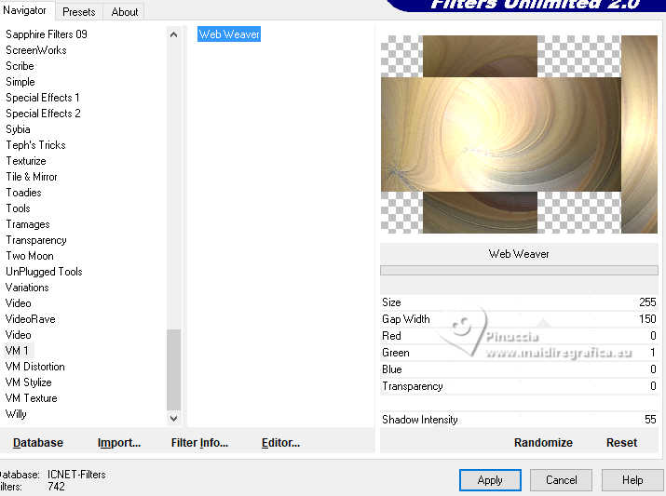Select Variations filter category
This screenshot has width=666, height=496.
coord(27,288)
